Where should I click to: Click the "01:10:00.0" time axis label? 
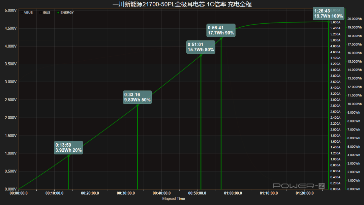coord(269,193)
